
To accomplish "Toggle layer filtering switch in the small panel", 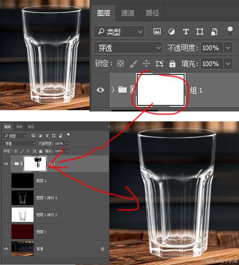I will point(68,135).
